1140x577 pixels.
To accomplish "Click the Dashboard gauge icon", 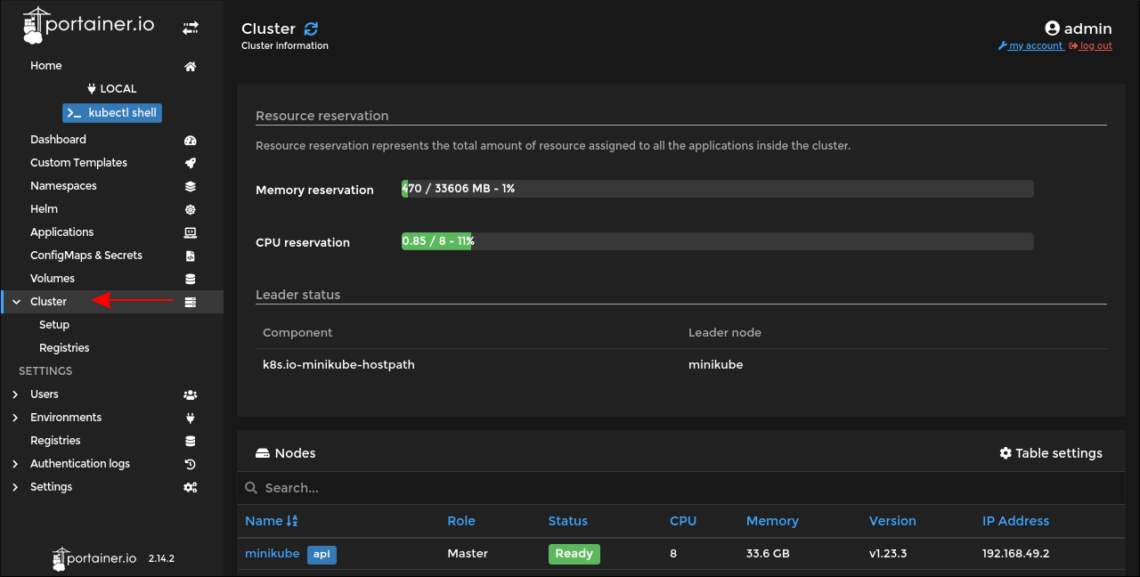I will (190, 140).
